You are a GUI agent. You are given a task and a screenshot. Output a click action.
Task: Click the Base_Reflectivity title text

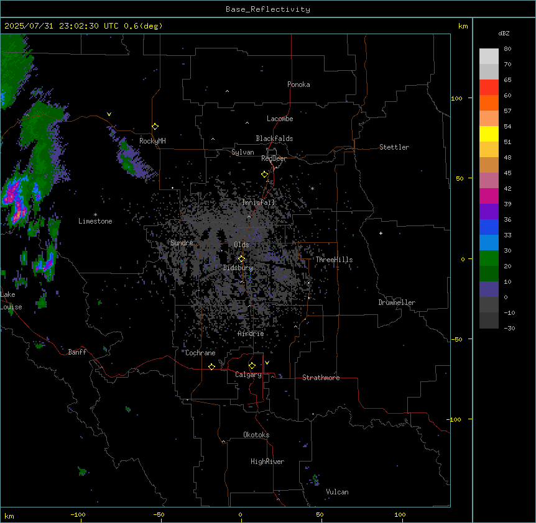click(268, 9)
